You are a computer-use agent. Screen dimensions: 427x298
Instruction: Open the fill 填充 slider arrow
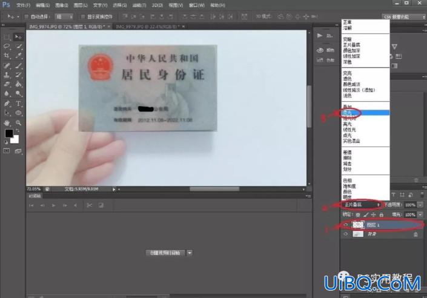(421, 215)
